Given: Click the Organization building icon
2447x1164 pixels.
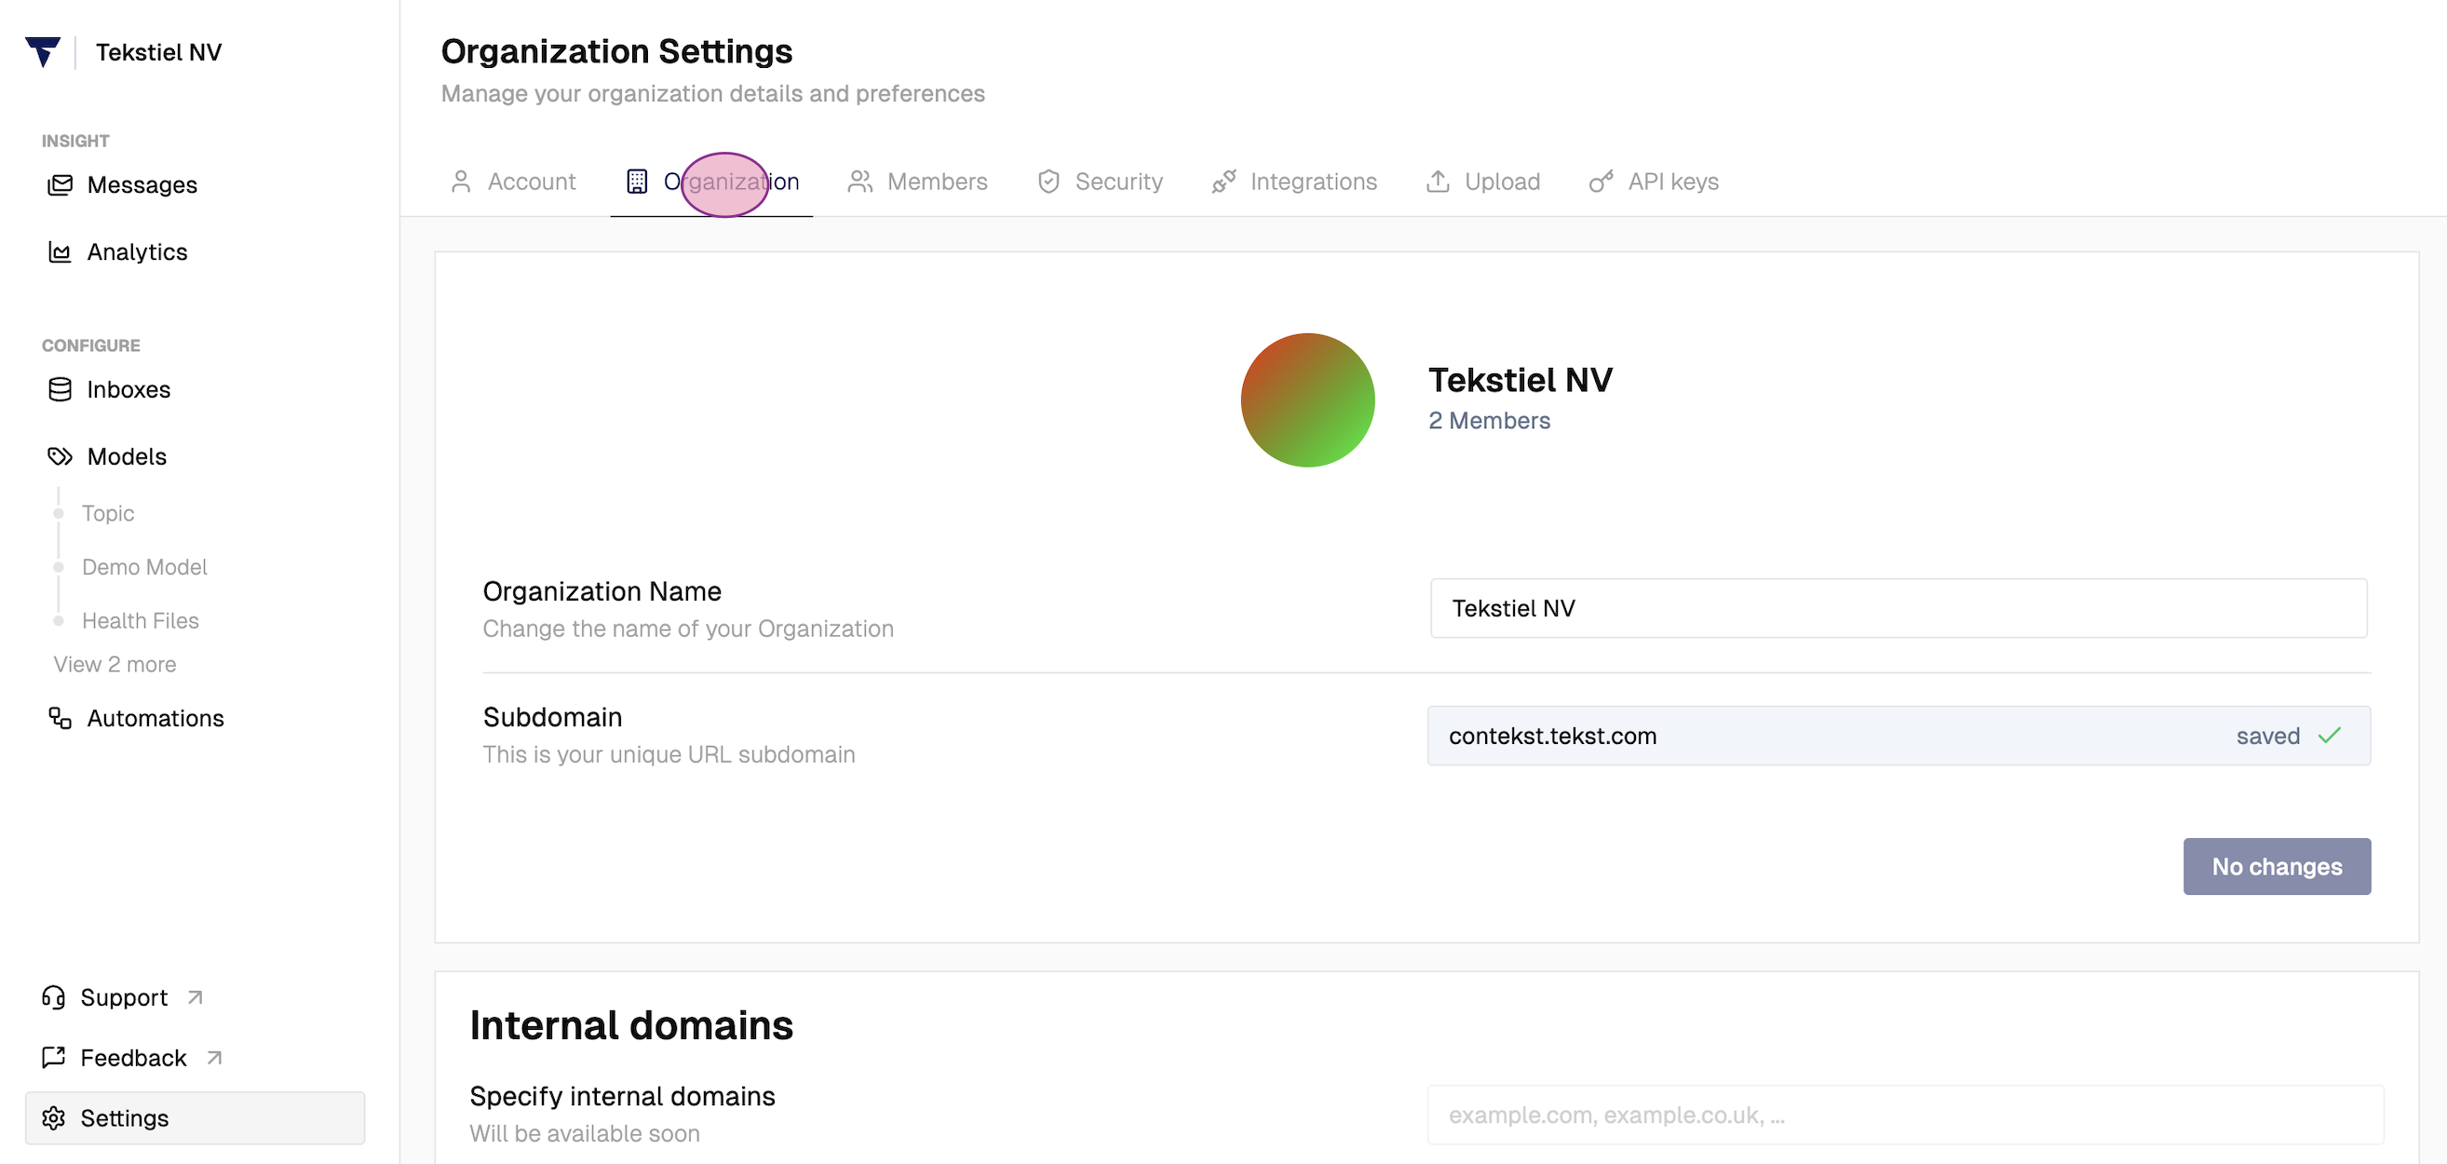Looking at the screenshot, I should coord(637,182).
